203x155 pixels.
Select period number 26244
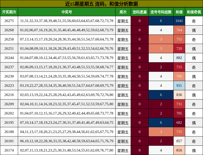click(x=9, y=58)
